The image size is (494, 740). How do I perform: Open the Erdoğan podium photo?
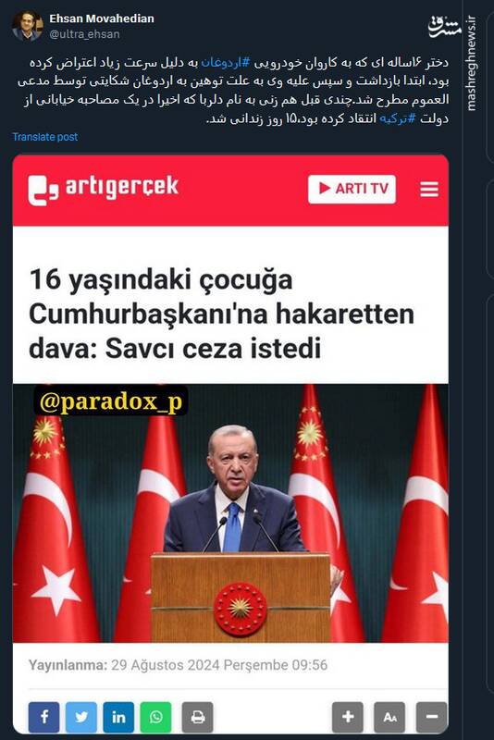pos(230,513)
